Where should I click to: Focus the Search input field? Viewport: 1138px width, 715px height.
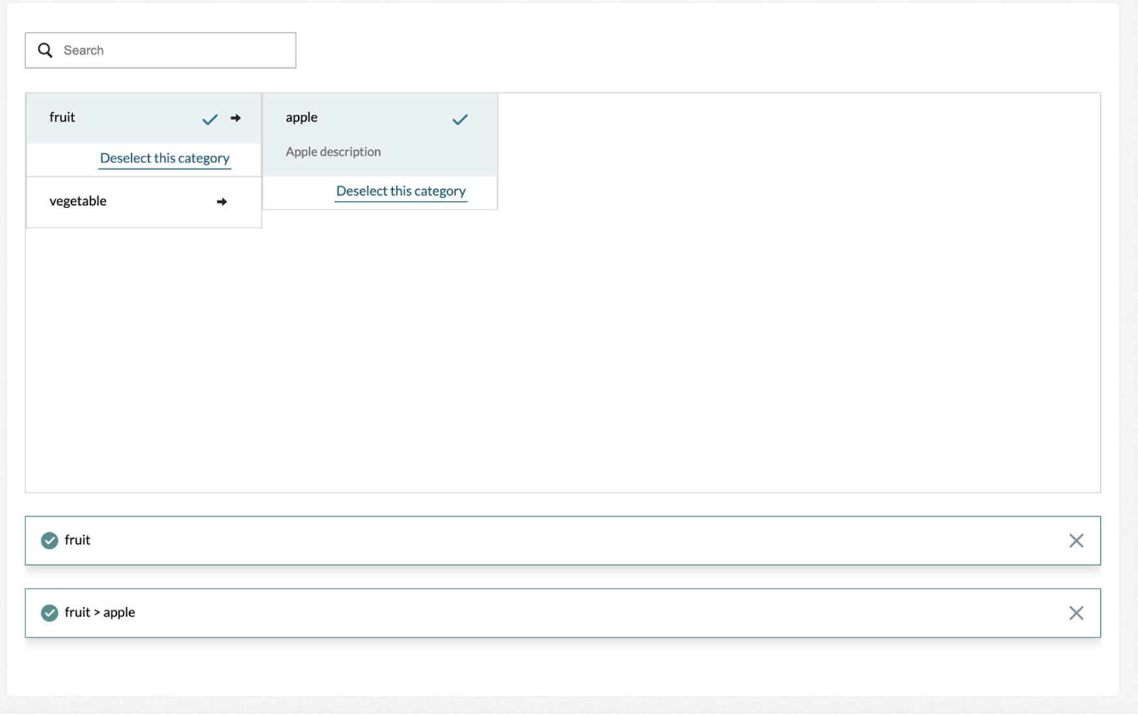(x=161, y=50)
